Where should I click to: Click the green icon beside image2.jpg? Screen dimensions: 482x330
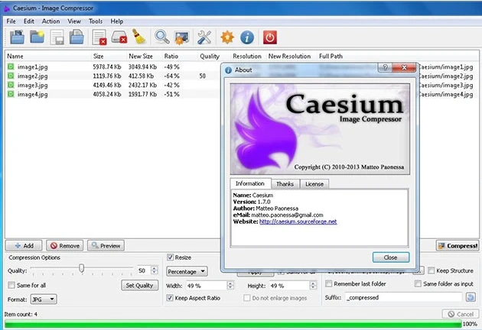click(11, 76)
